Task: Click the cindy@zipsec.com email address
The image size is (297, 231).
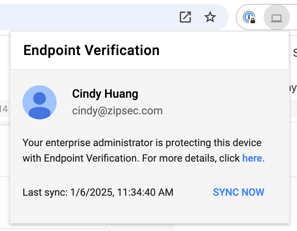Action: [117, 111]
